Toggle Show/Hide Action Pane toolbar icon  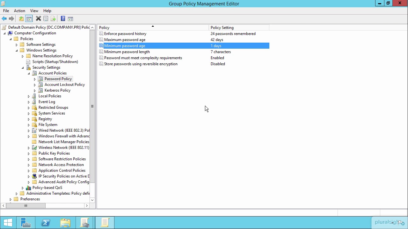pyautogui.click(x=70, y=19)
